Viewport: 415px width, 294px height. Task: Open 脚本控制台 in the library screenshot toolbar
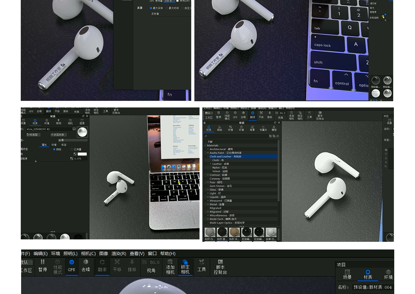point(320,115)
